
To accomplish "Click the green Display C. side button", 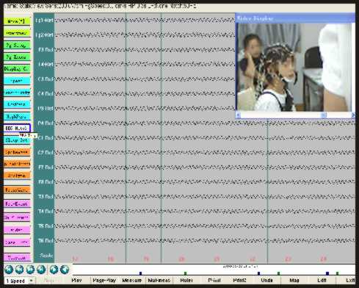I will 17,69.
